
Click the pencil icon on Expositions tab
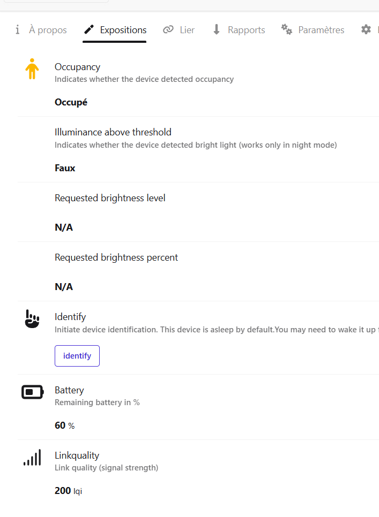tap(89, 29)
